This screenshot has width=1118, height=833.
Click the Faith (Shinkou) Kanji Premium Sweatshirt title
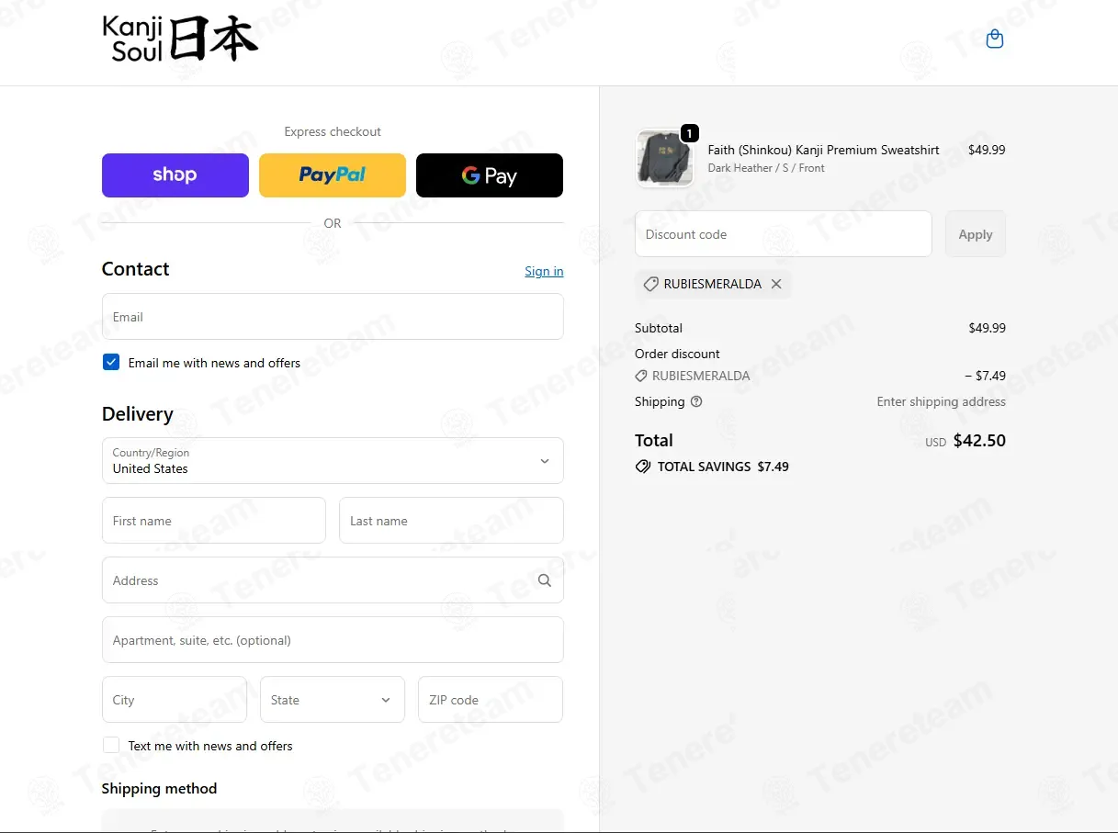(823, 150)
